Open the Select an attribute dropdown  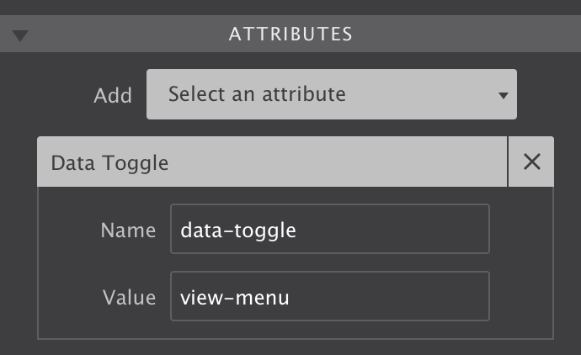(x=332, y=94)
